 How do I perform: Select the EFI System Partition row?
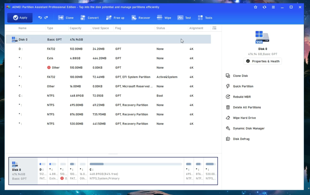108,77
